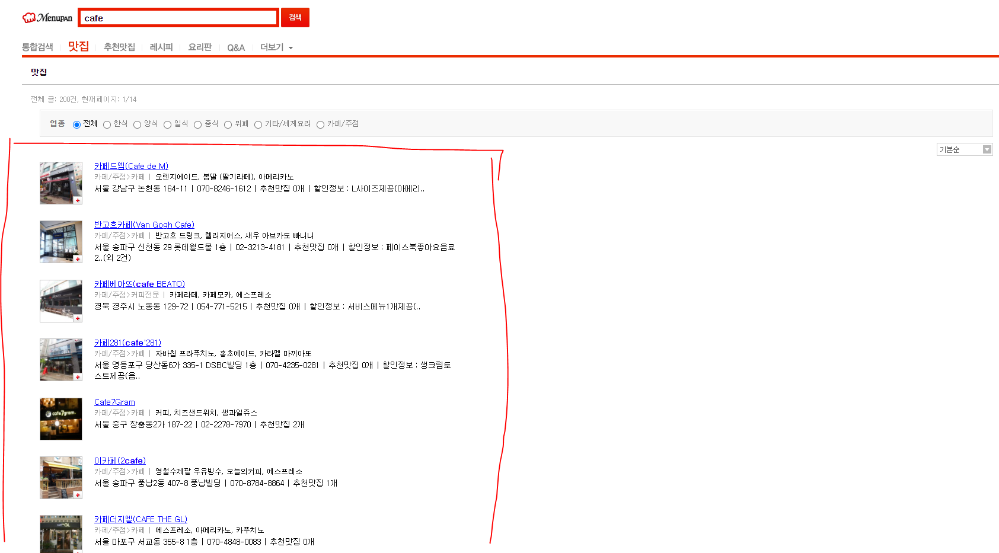Click the Cafe de M address 서울 강남구 논현동 164-11

141,188
